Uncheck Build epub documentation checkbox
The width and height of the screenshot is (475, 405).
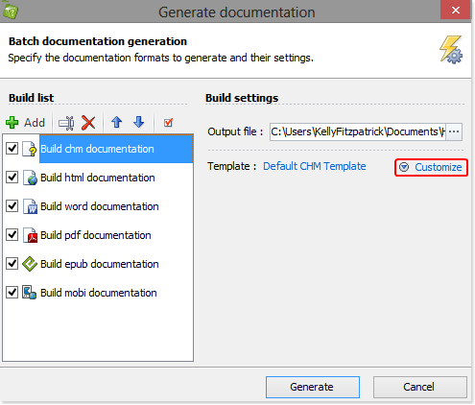coord(12,263)
